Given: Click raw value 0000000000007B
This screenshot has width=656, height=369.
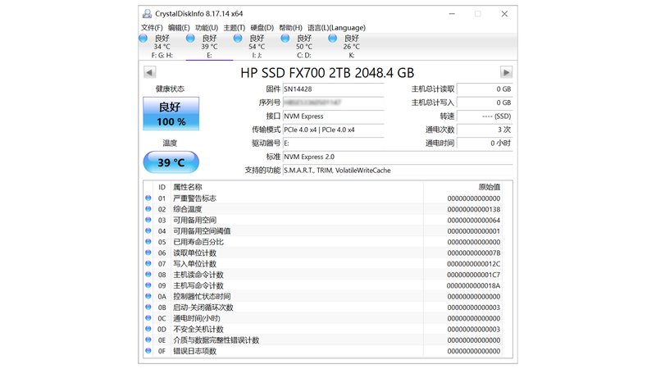Looking at the screenshot, I should [x=474, y=253].
